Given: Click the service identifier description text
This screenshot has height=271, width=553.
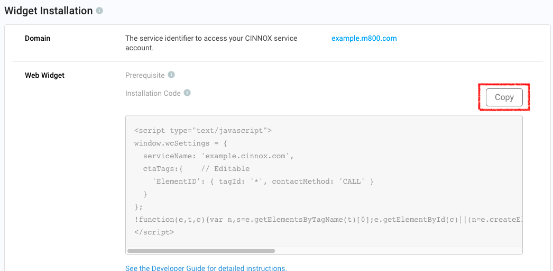Looking at the screenshot, I should (x=211, y=43).
